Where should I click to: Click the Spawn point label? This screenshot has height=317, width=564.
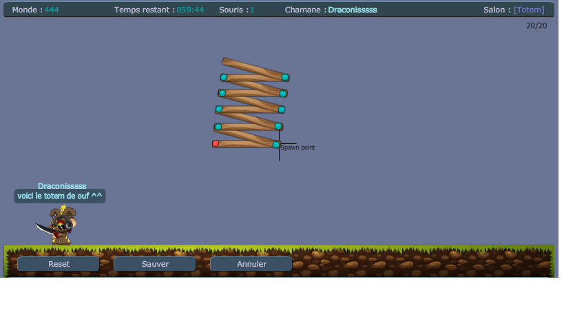click(298, 147)
